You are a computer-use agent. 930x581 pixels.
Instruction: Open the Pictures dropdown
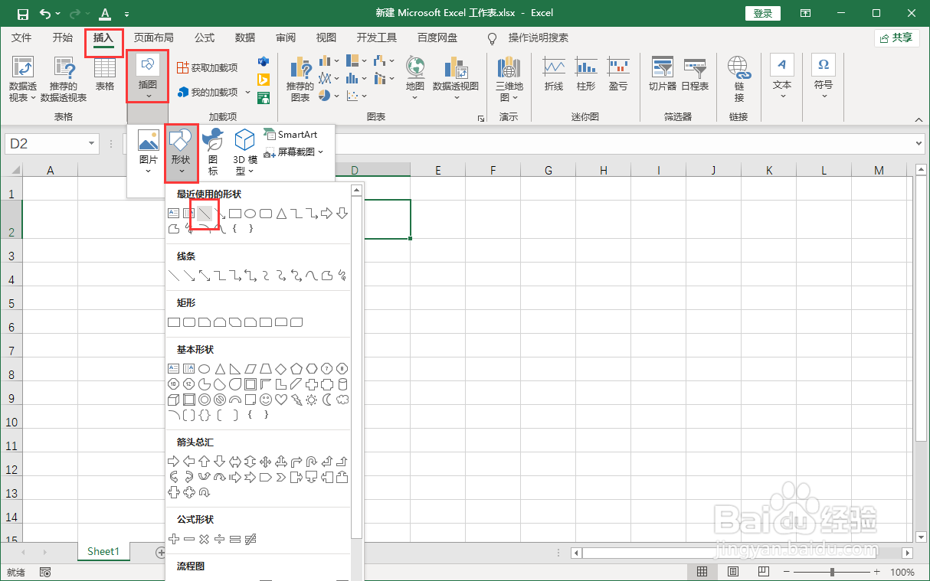pyautogui.click(x=148, y=152)
